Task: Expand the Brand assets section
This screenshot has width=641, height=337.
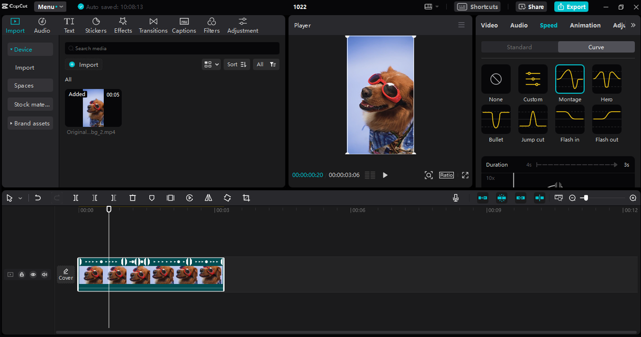Action: point(30,123)
